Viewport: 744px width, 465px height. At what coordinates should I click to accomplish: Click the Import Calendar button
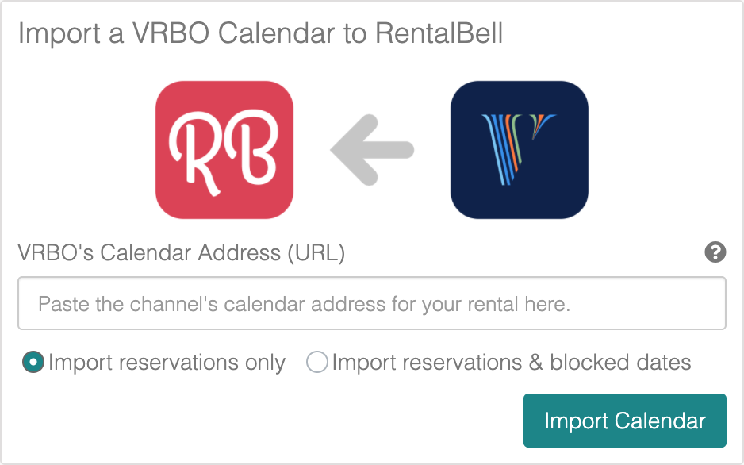click(x=625, y=421)
